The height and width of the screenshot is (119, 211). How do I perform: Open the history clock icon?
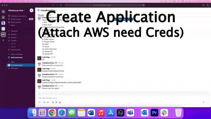[61, 5]
